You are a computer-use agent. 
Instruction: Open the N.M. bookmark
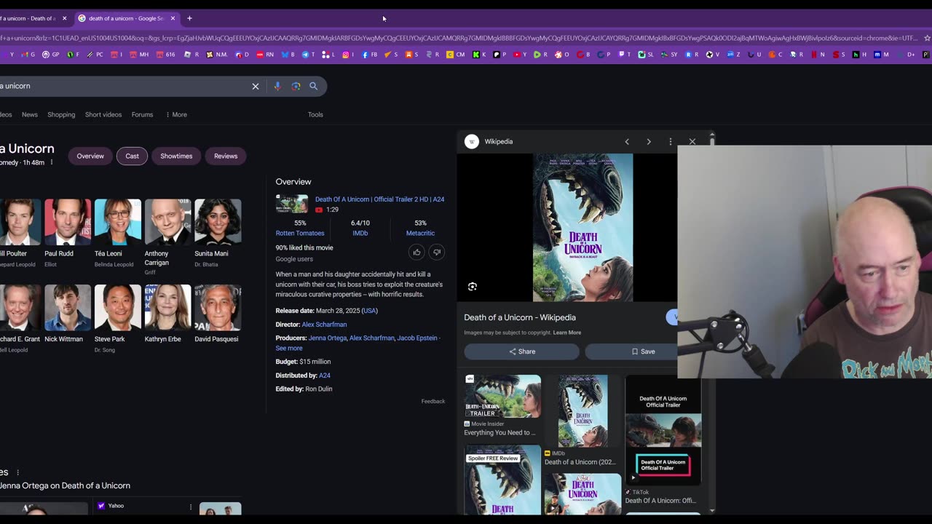pos(217,54)
